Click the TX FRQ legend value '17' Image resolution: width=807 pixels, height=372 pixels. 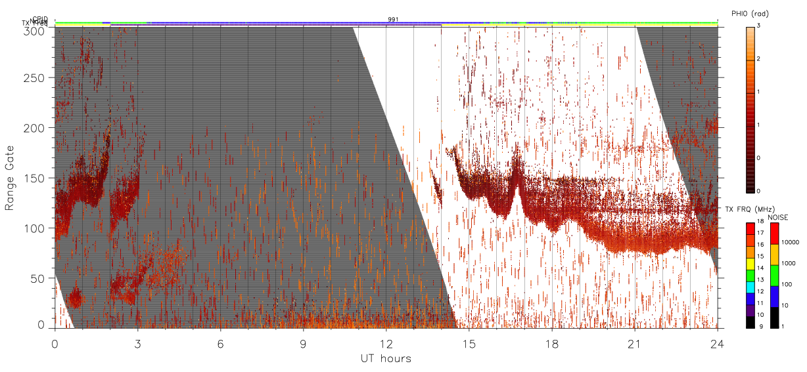point(759,234)
